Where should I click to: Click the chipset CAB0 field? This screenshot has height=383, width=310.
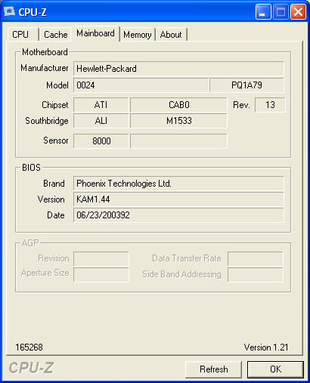coord(178,105)
